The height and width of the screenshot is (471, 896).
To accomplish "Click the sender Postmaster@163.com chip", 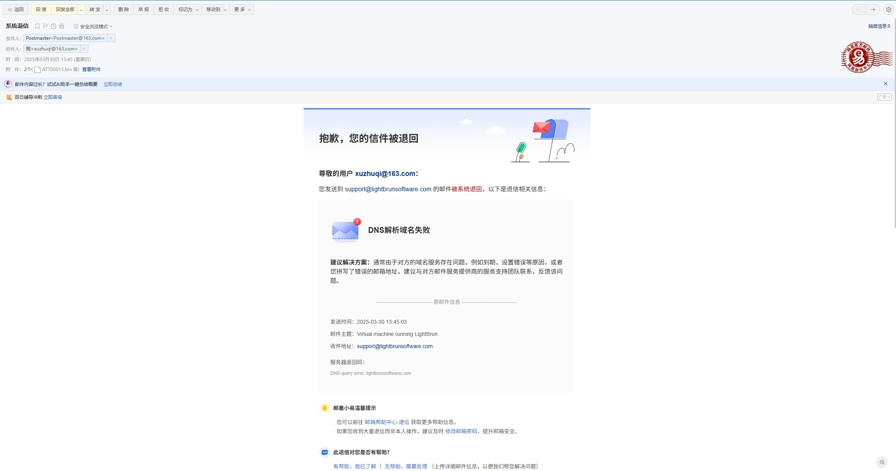I will pyautogui.click(x=65, y=38).
